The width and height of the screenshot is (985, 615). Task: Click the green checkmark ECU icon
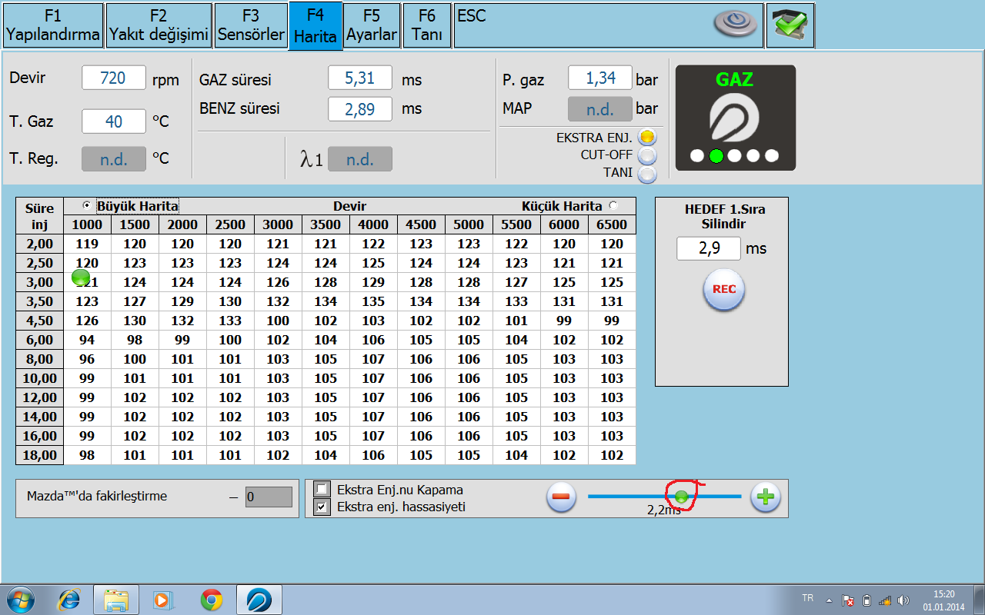coord(790,25)
